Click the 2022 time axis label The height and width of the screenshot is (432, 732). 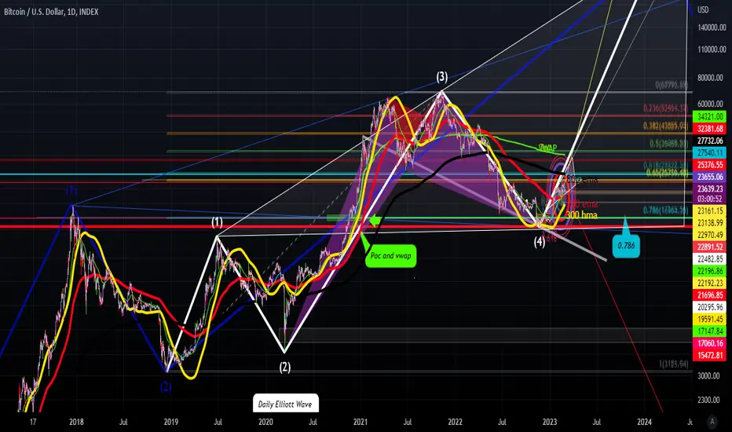pos(455,422)
